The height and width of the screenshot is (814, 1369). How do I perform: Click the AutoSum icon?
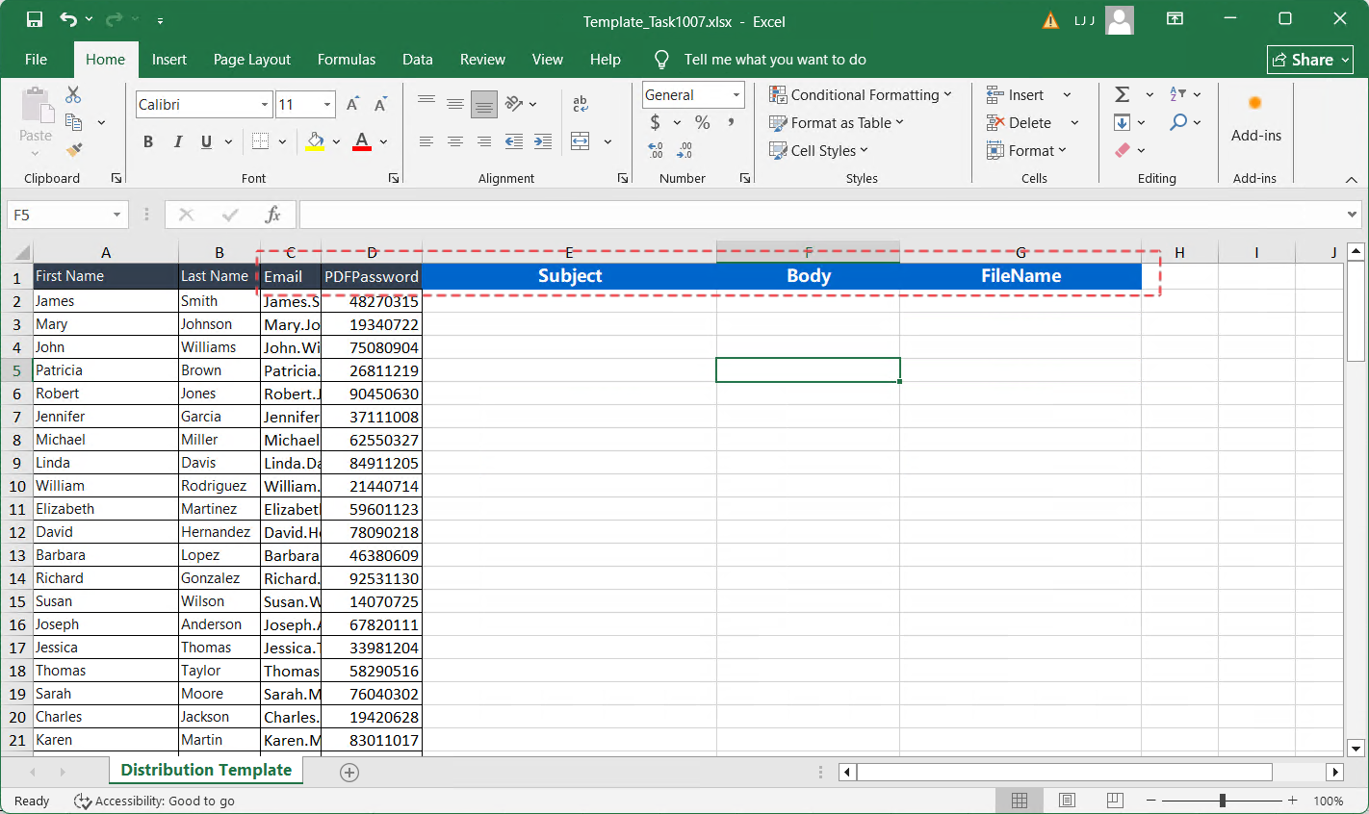tap(1123, 94)
